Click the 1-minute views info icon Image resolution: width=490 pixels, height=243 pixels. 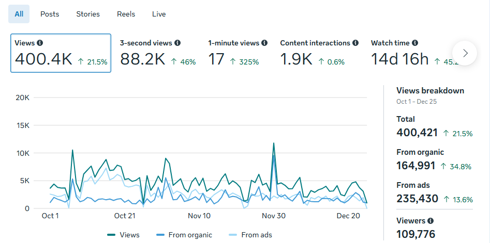tap(264, 43)
